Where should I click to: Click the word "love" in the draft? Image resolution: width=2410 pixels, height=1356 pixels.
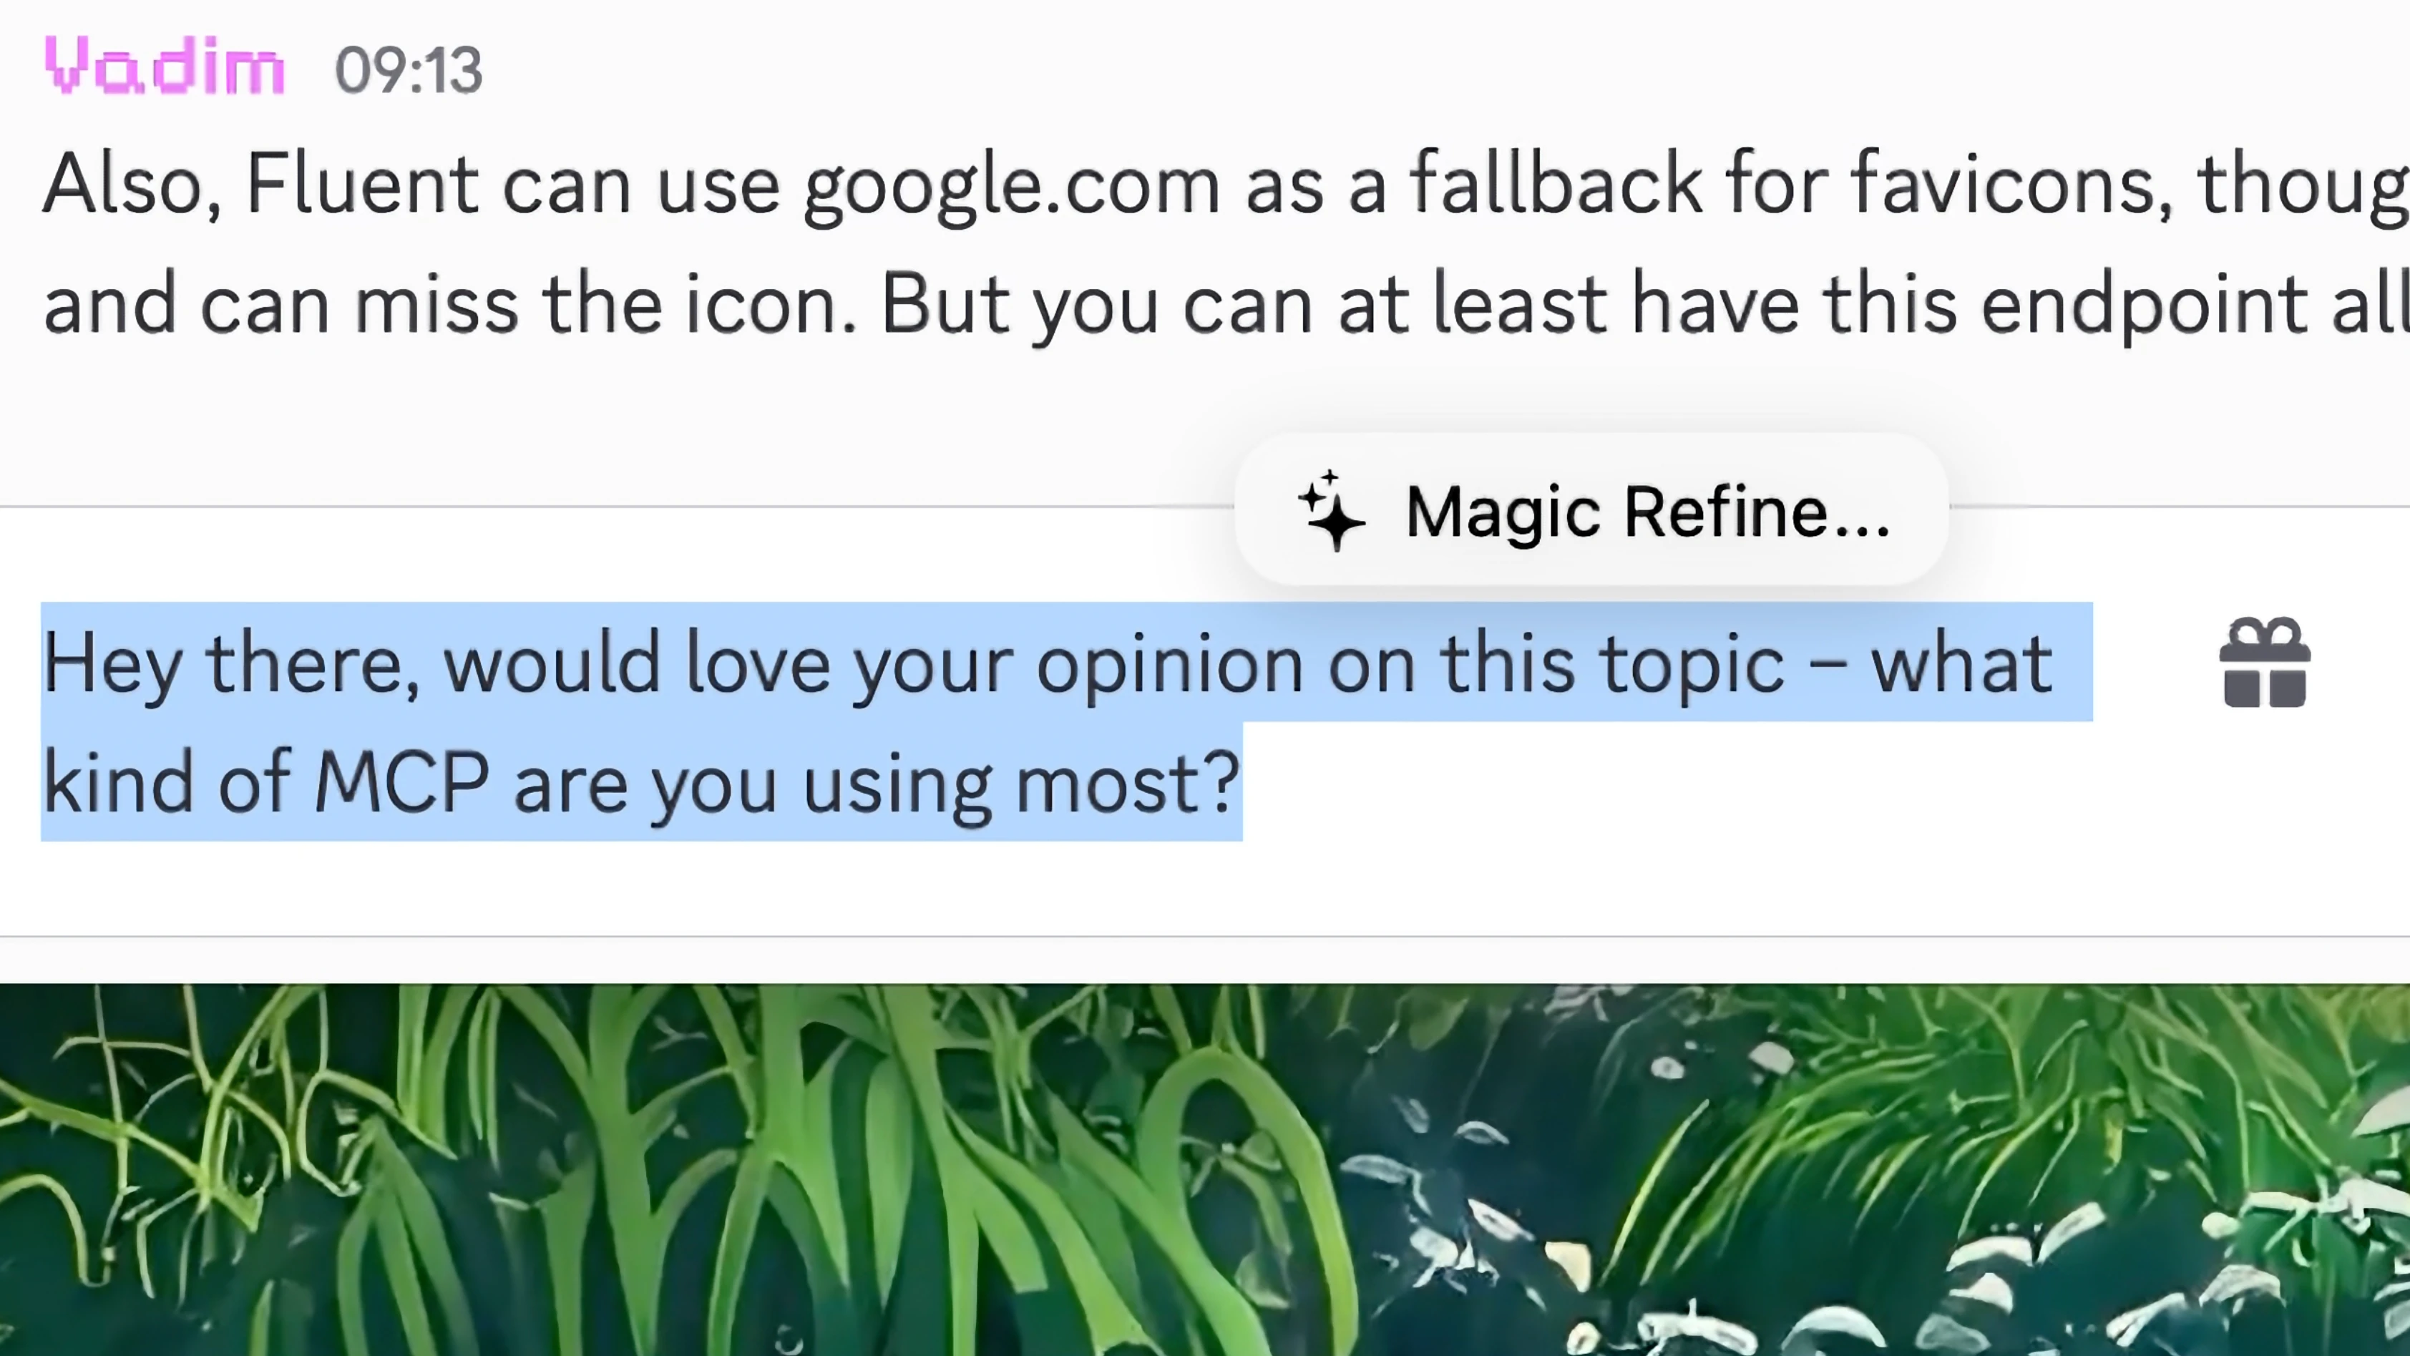coord(757,663)
